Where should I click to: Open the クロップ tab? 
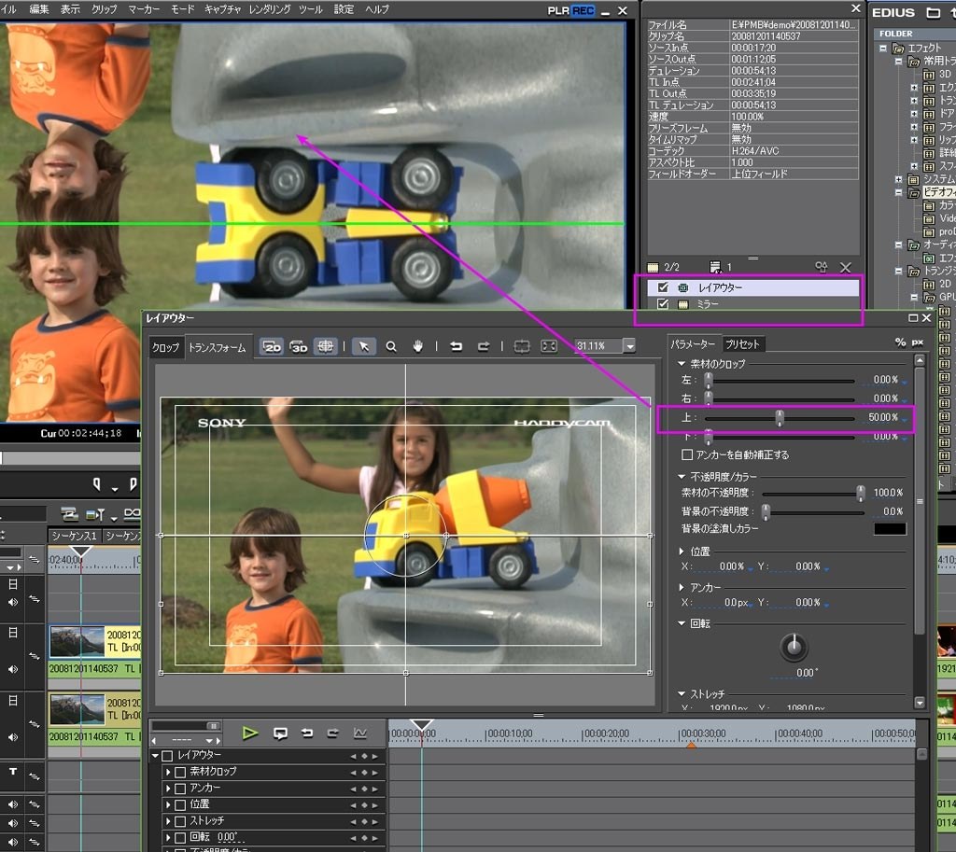point(165,347)
